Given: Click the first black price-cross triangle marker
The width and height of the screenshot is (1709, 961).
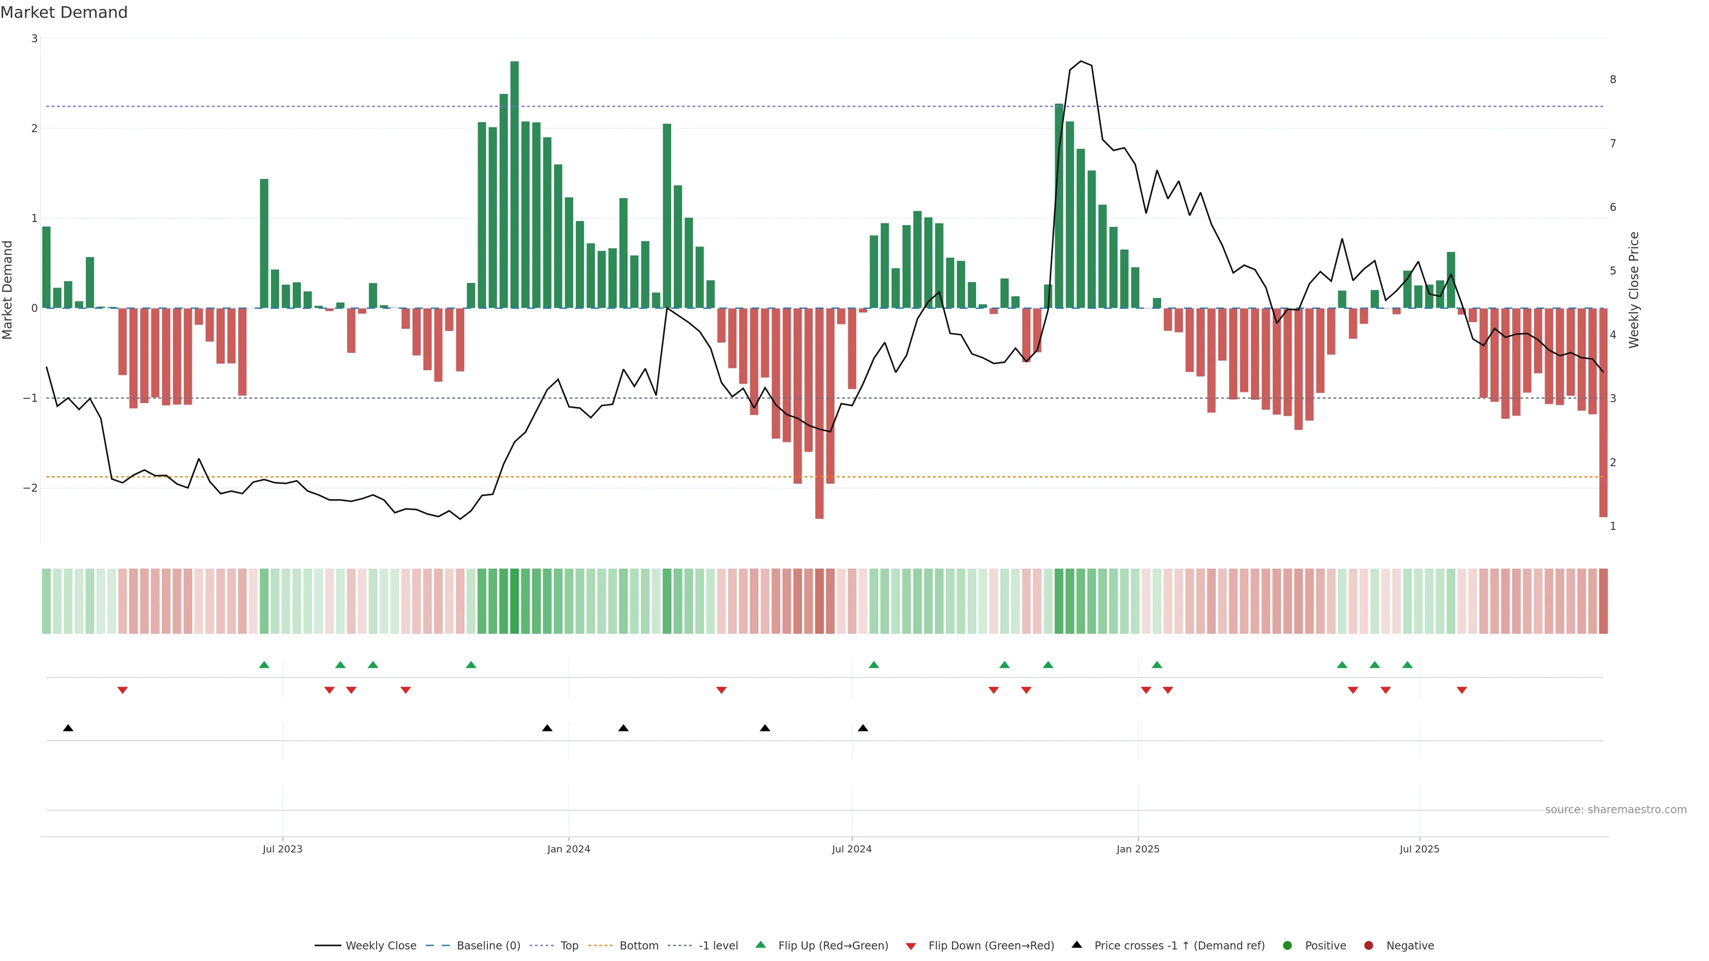Looking at the screenshot, I should (68, 728).
